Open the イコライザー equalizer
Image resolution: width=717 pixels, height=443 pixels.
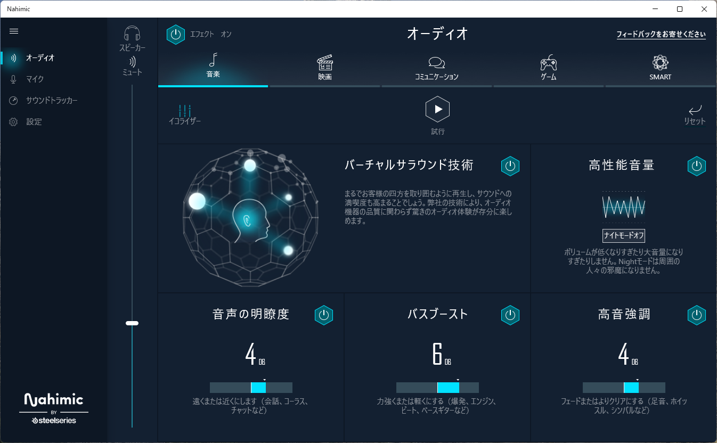[x=185, y=114]
